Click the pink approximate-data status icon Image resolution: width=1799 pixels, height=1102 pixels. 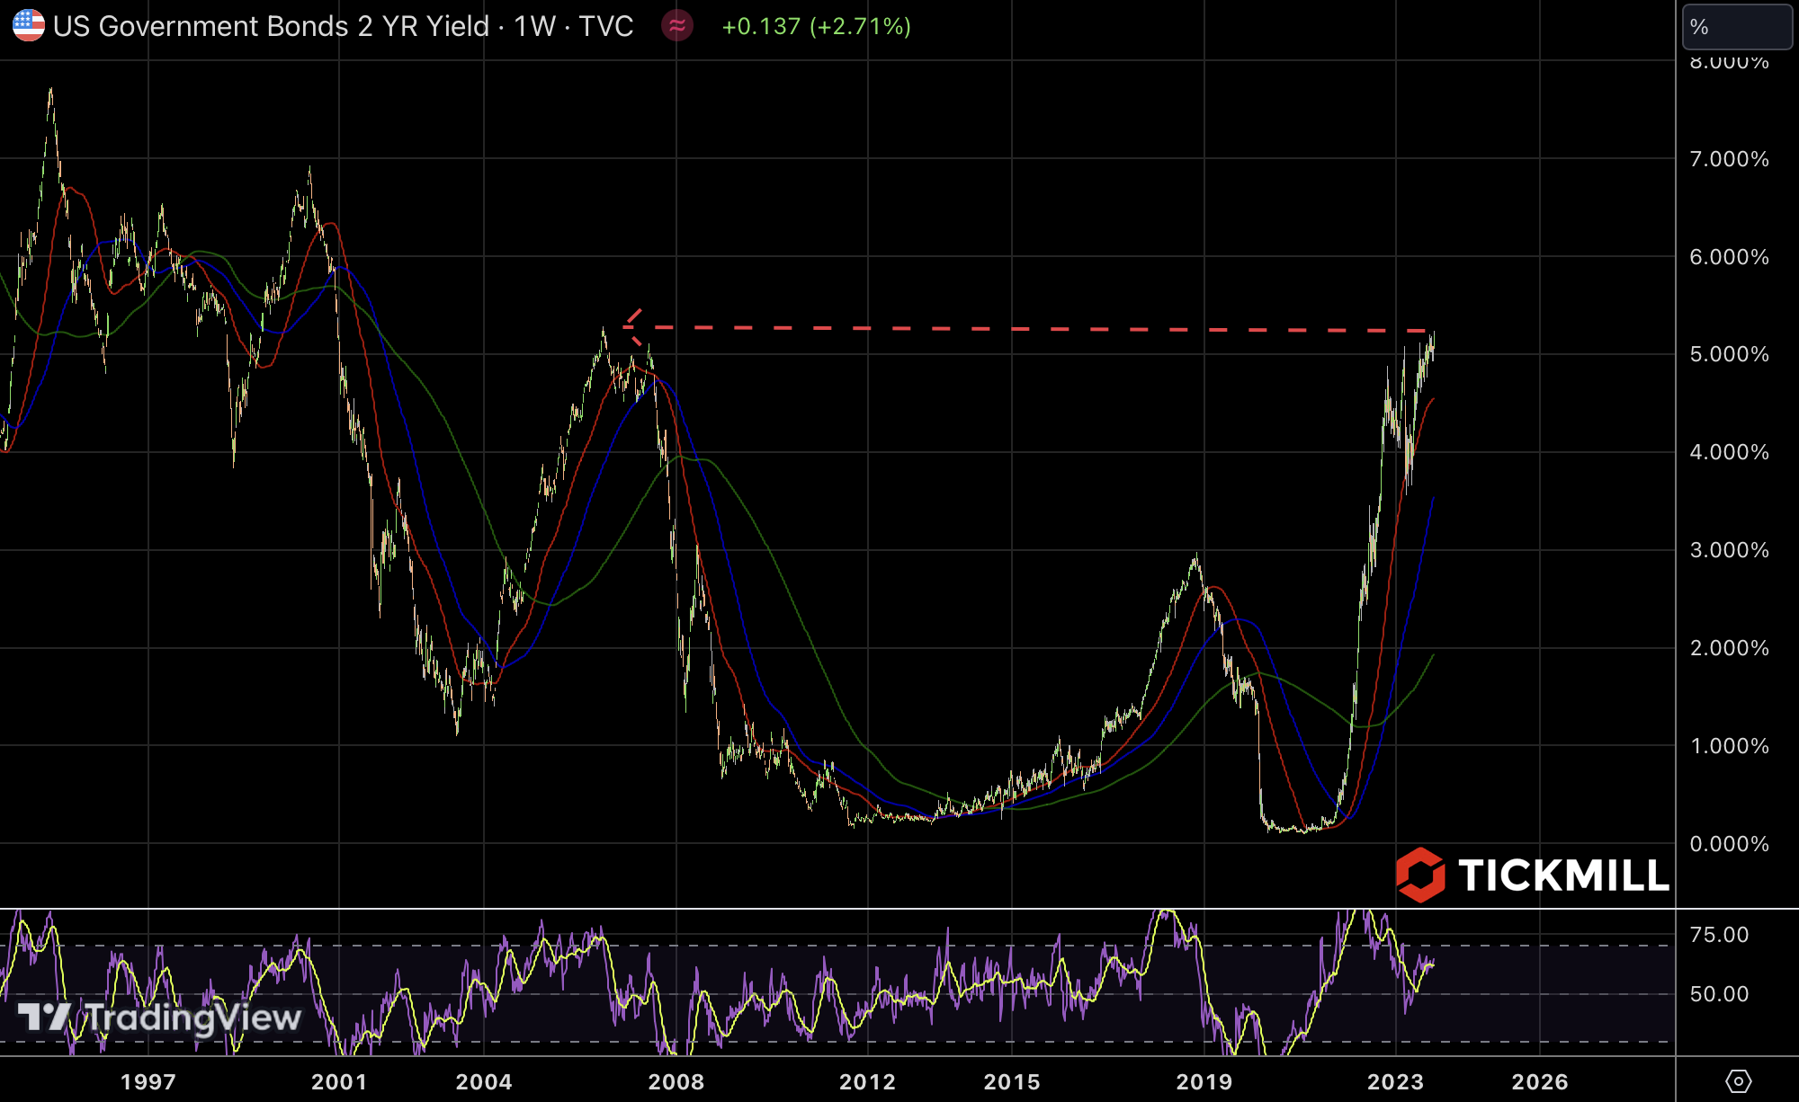pyautogui.click(x=677, y=26)
